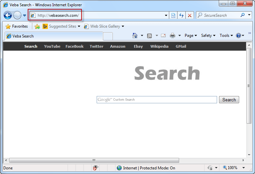Open Web Slice Gallery dropdown
The width and height of the screenshot is (255, 174).
(x=104, y=26)
